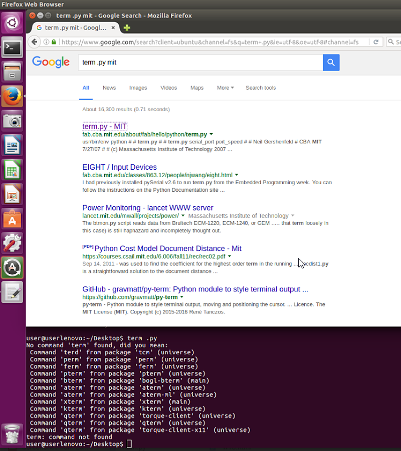401x451 pixels.
Task: Launch LibreOffice Impress from the dock
Action: [x=12, y=194]
